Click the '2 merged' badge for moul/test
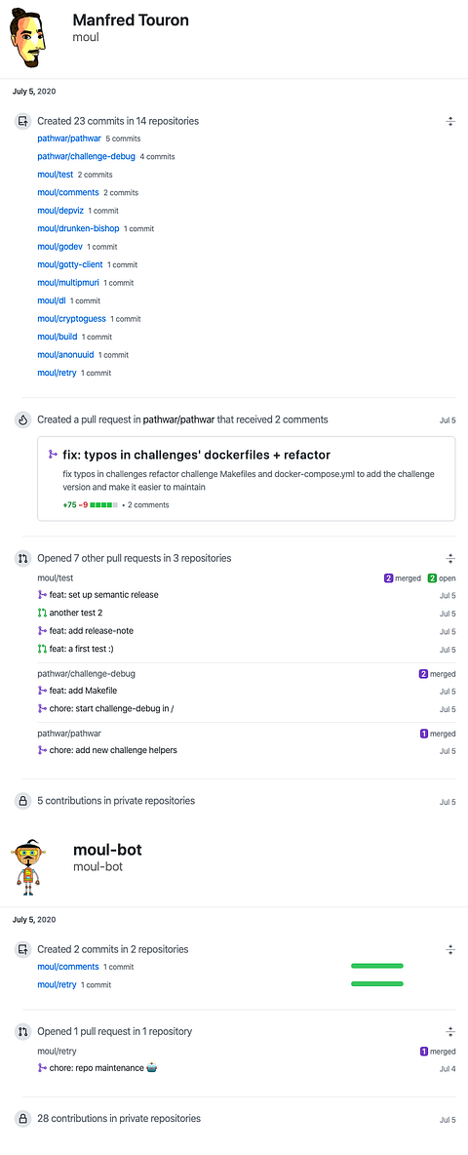Image resolution: width=468 pixels, height=1155 pixels. click(402, 578)
